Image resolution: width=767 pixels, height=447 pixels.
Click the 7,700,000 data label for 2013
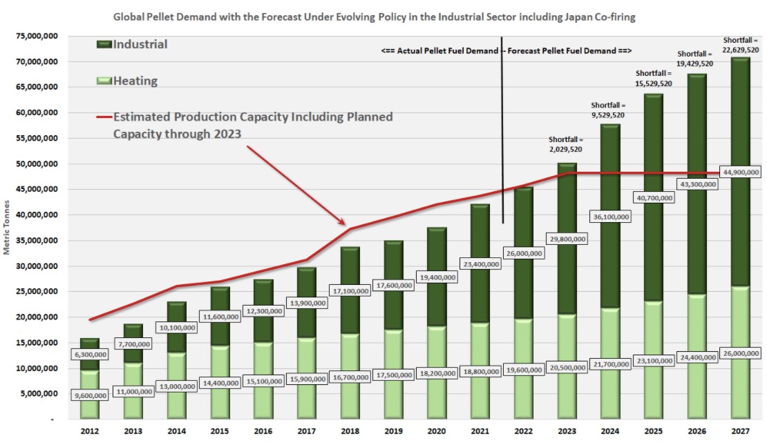(x=134, y=344)
